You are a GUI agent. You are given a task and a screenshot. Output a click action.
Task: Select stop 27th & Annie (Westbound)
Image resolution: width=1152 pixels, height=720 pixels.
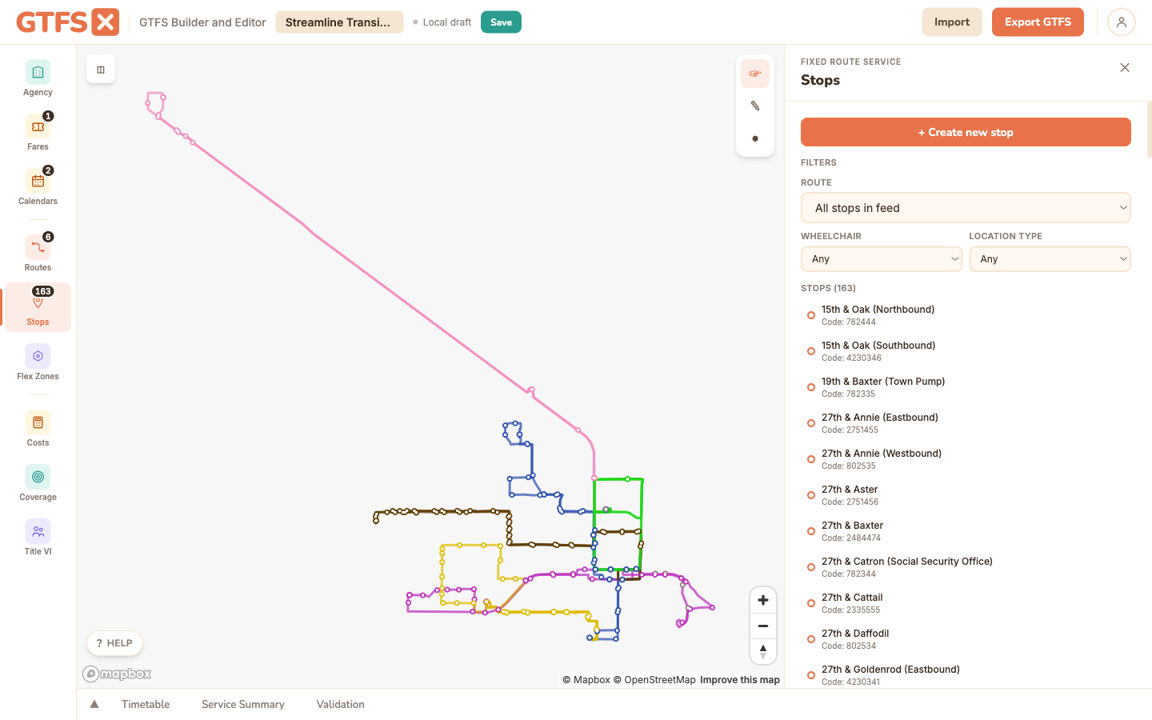click(x=966, y=459)
